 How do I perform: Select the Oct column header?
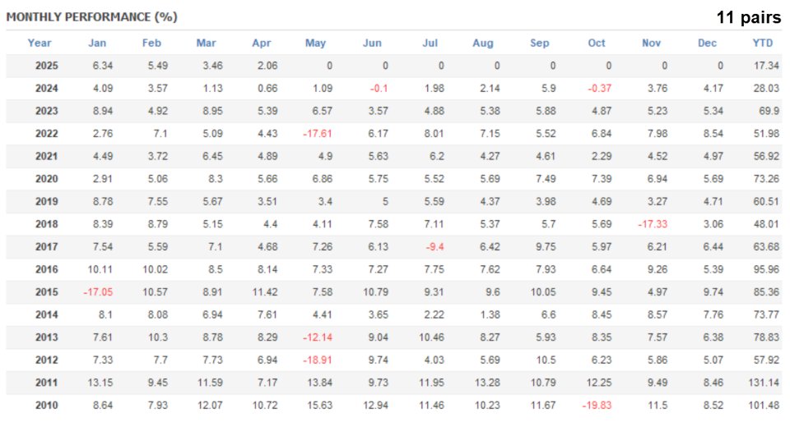[x=597, y=44]
